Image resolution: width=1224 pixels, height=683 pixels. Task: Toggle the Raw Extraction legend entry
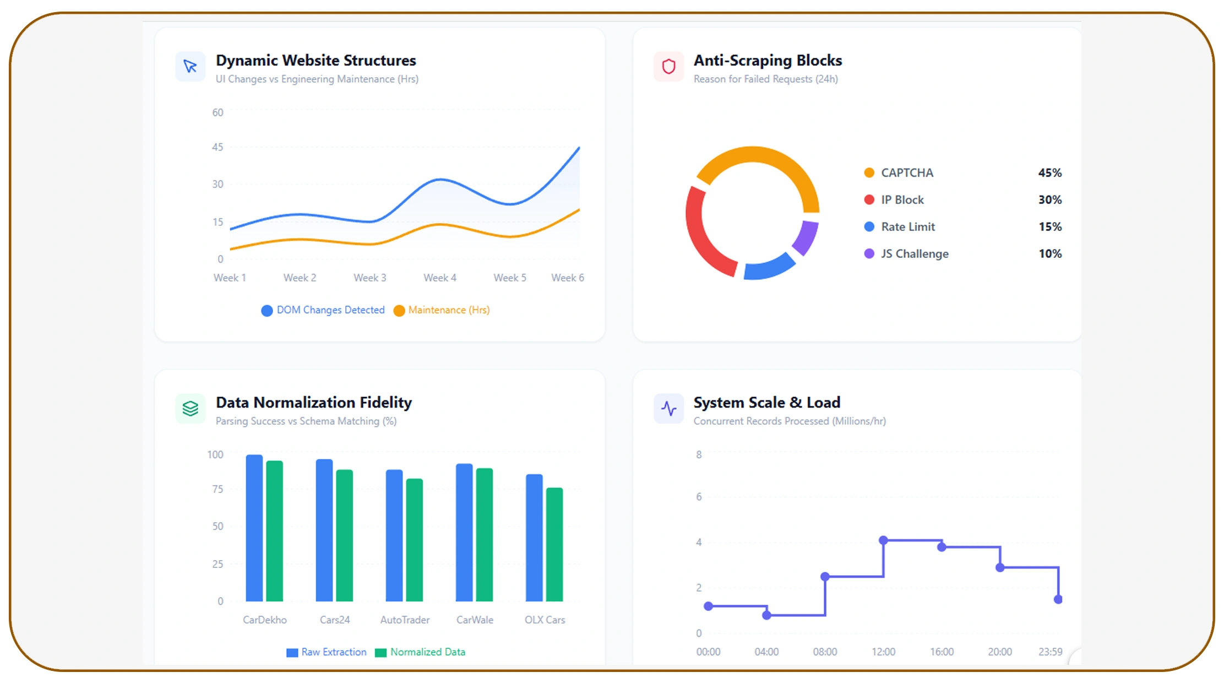tap(326, 652)
